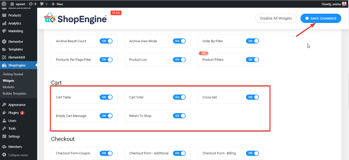The image size is (349, 160).
Task: Click the Tools wrench icon
Action: 4,128
